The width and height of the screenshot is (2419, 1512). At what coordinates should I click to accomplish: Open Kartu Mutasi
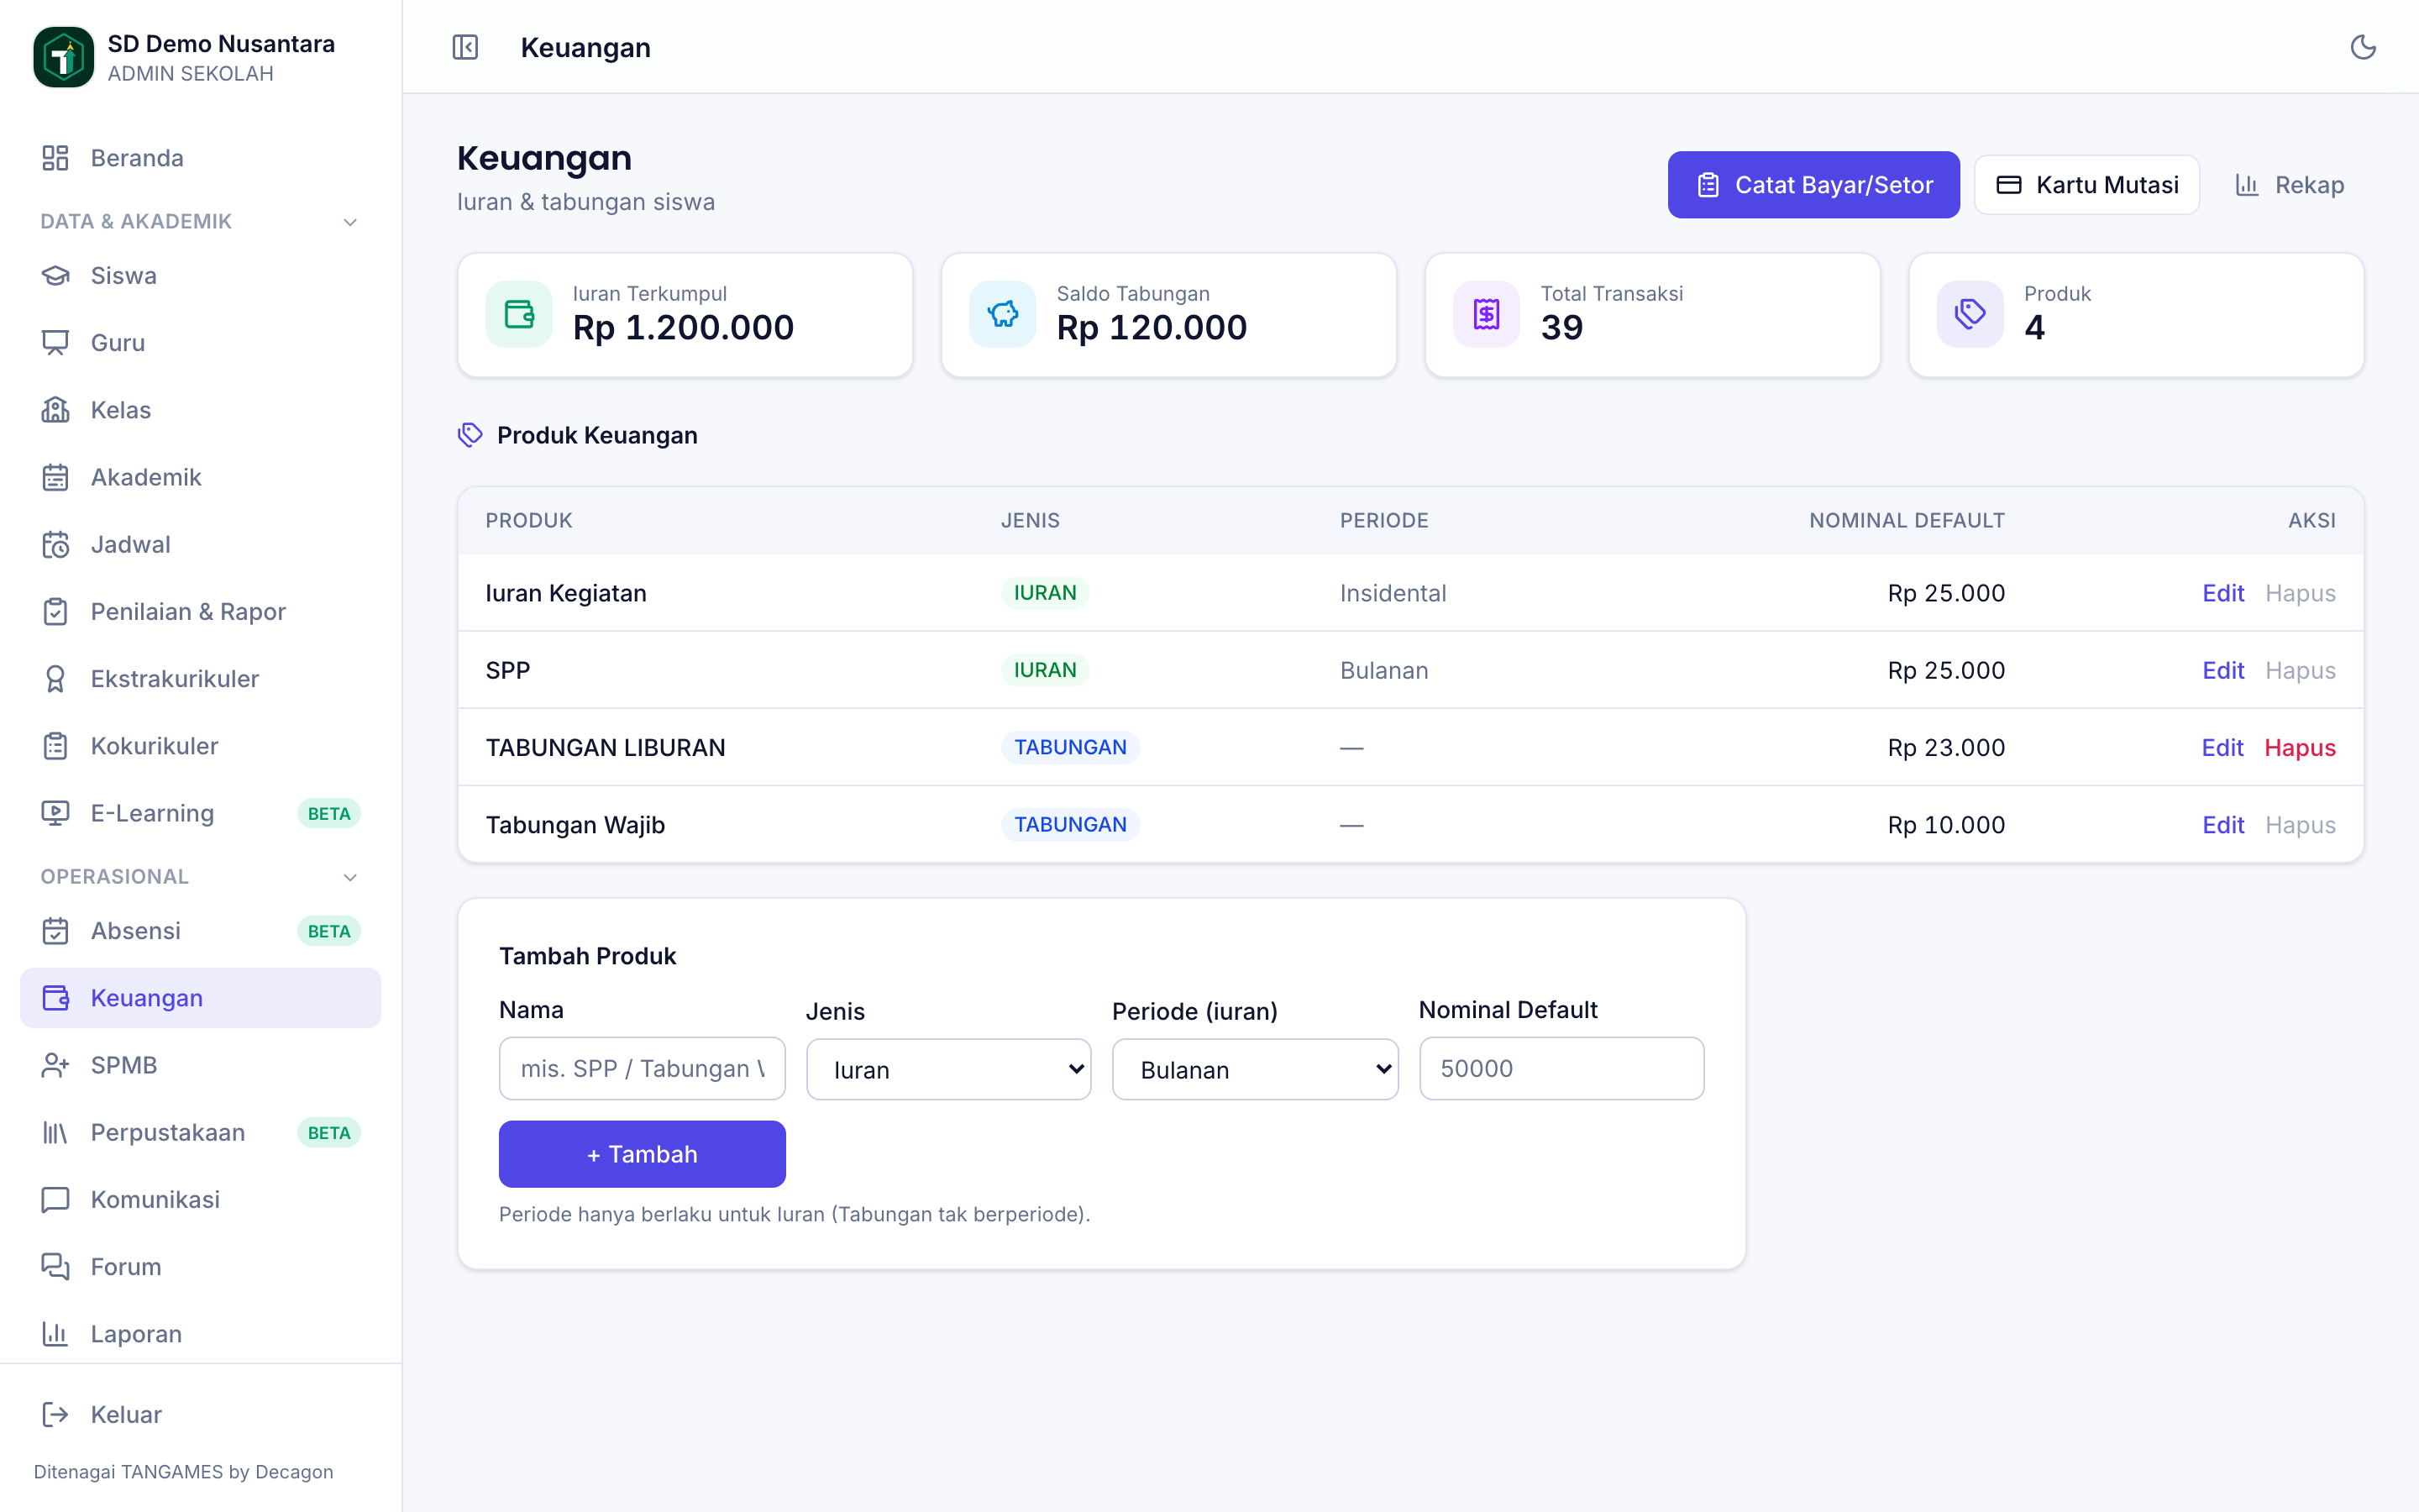pos(2087,185)
